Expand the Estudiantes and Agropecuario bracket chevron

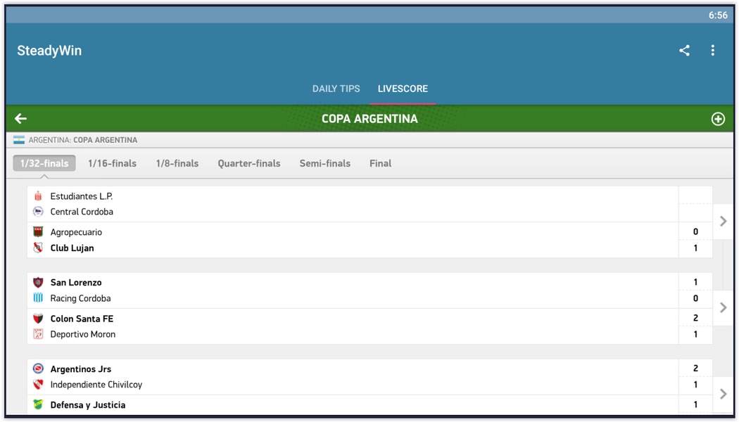tap(723, 221)
